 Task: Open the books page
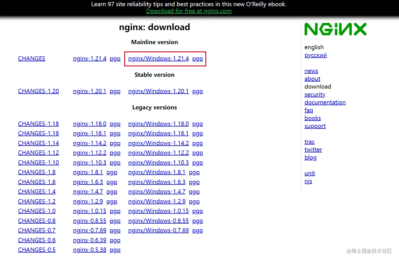pos(312,118)
